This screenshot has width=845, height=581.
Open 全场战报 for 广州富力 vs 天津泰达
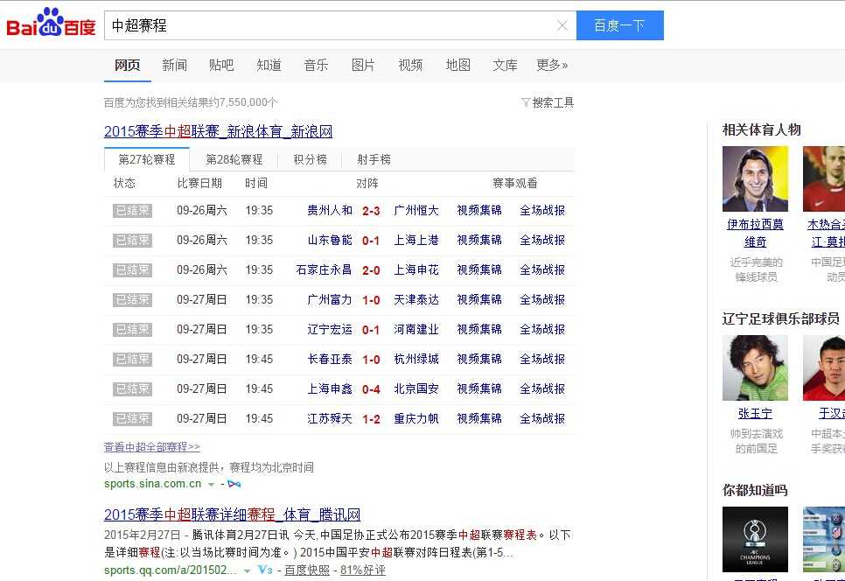click(542, 299)
